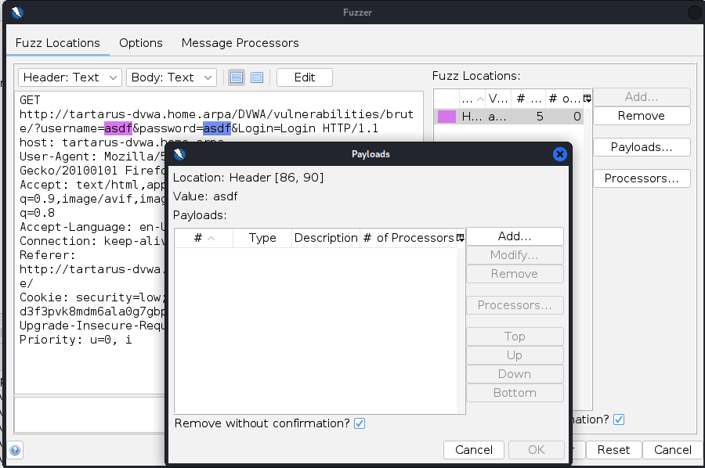Image resolution: width=705 pixels, height=468 pixels.
Task: Click the blue highlighted password asdf value
Action: pos(217,128)
